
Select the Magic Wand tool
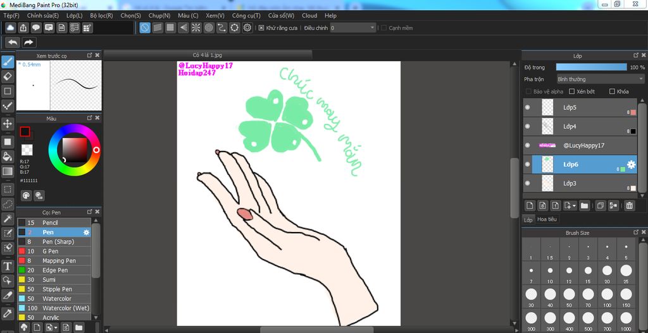[8, 218]
